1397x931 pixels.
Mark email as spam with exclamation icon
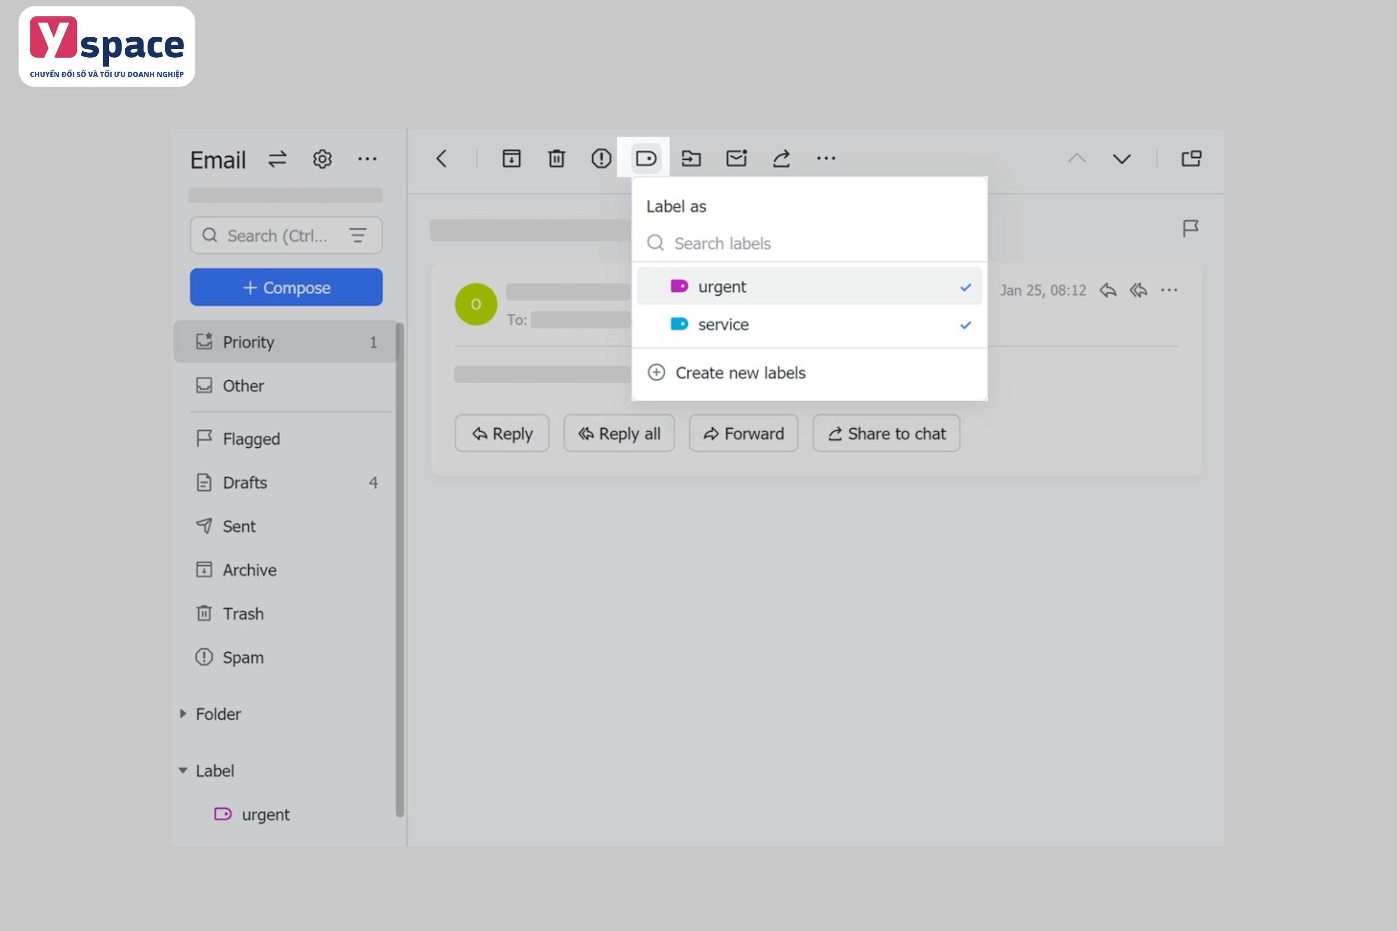coord(601,159)
